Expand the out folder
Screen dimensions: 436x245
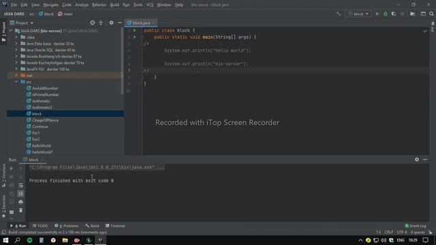pos(16,76)
